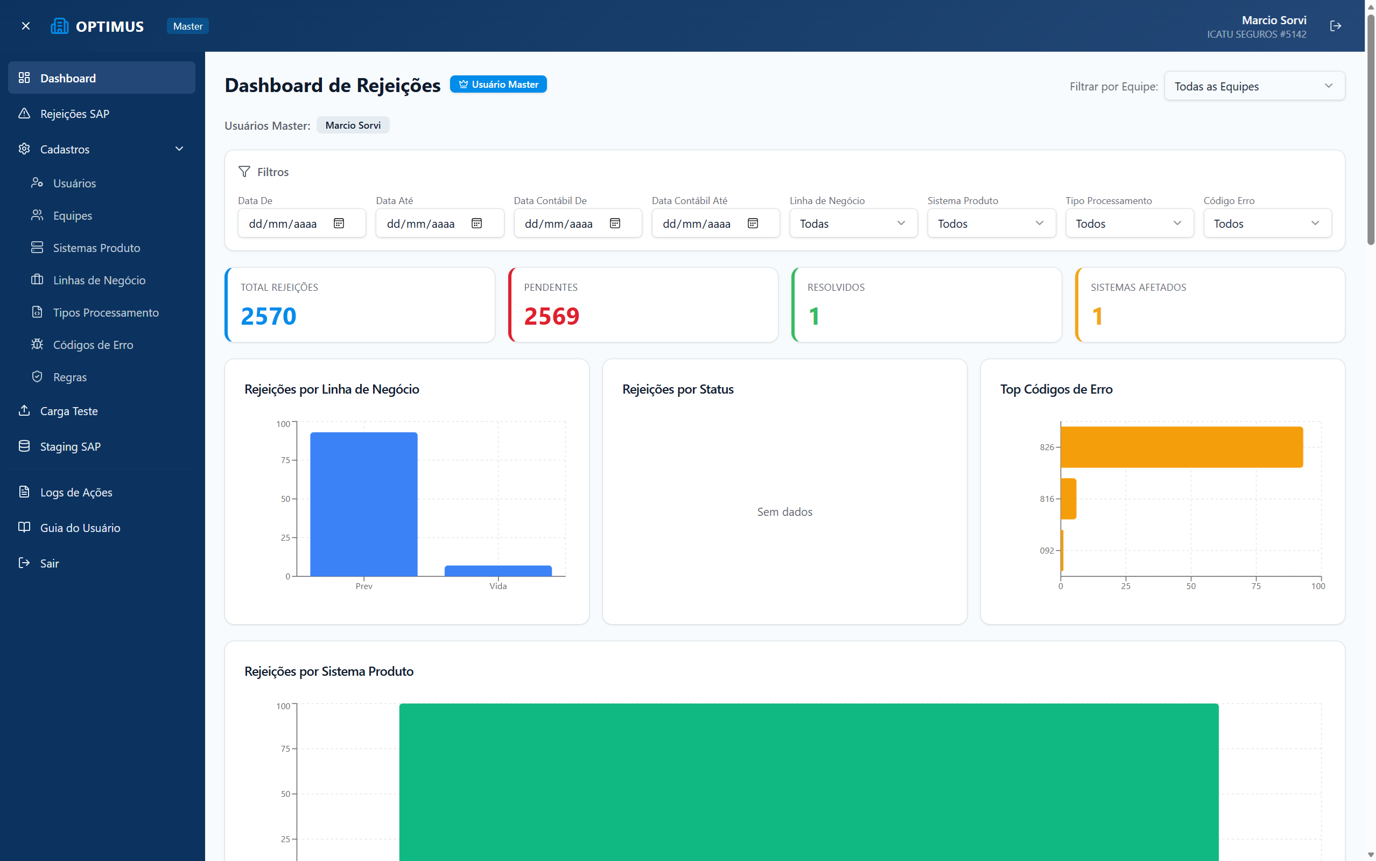1376x861 pixels.
Task: Click the Data Até date field
Action: tap(439, 223)
